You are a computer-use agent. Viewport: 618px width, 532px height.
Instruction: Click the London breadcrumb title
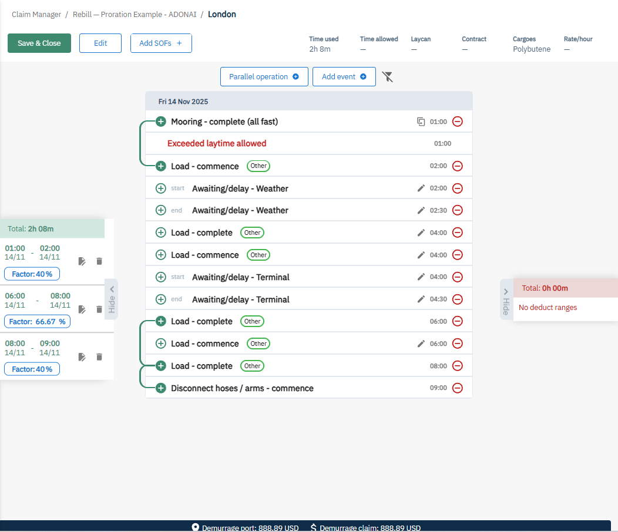222,14
